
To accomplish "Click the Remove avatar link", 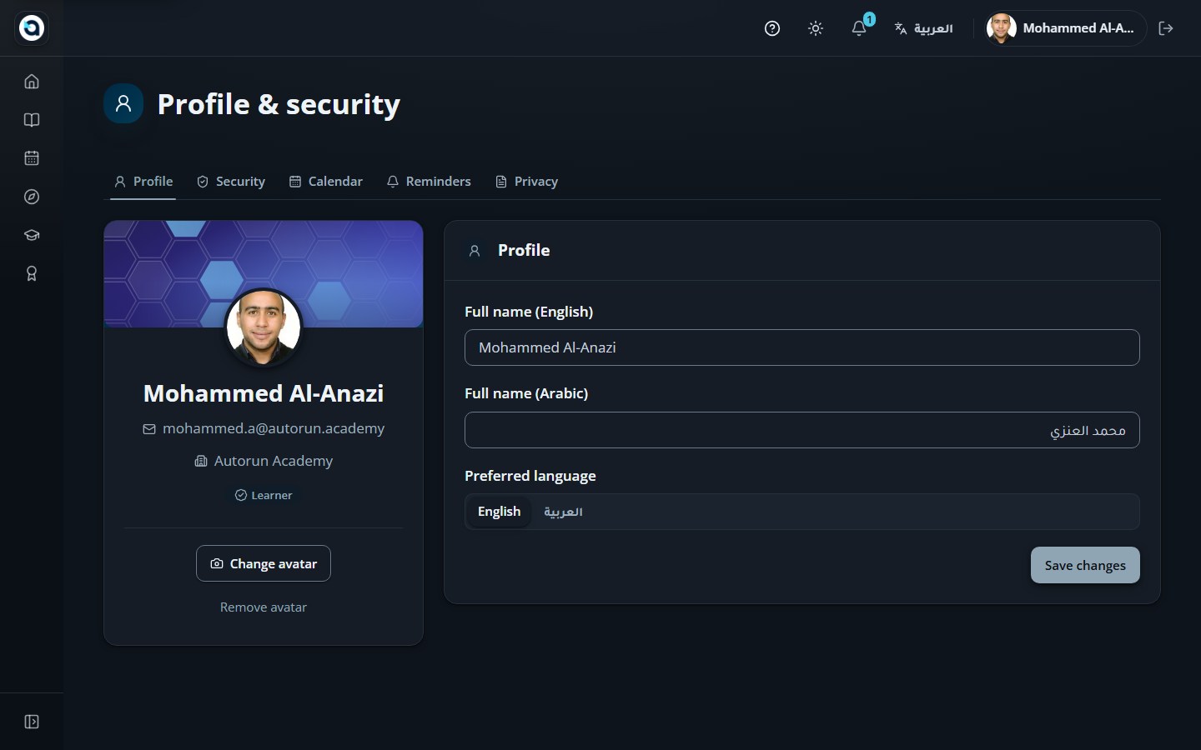I will (264, 607).
